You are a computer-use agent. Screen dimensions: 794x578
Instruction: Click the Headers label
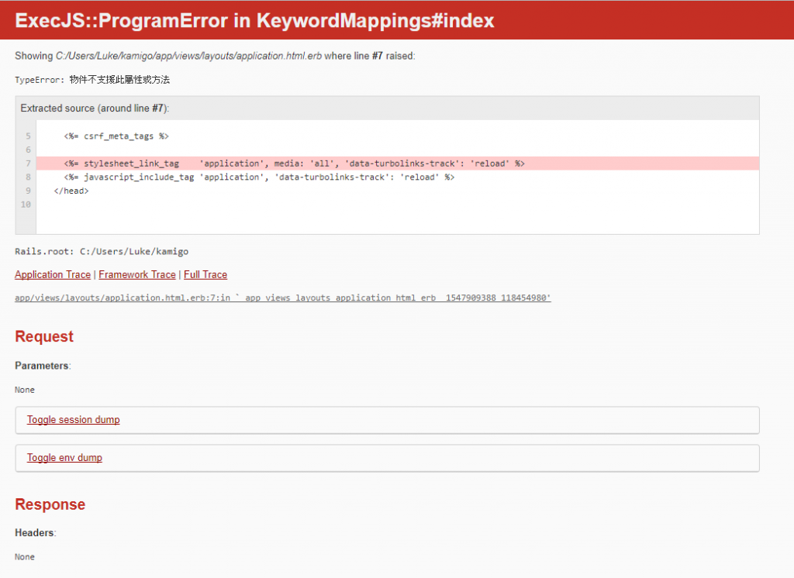click(35, 533)
